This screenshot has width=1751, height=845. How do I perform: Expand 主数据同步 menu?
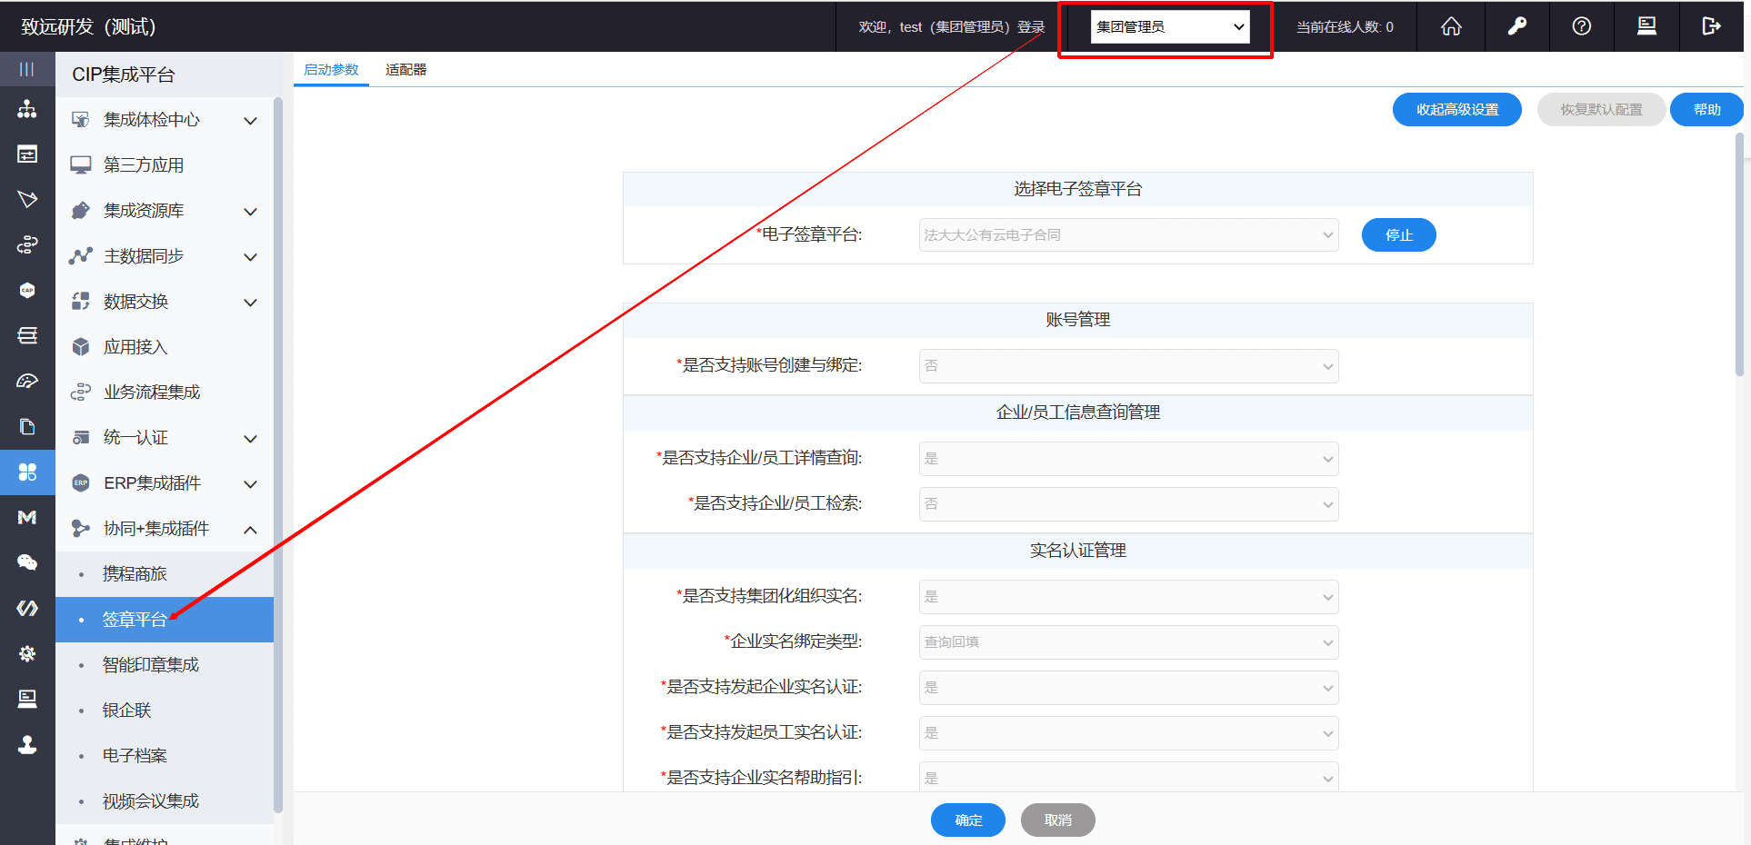pyautogui.click(x=165, y=256)
